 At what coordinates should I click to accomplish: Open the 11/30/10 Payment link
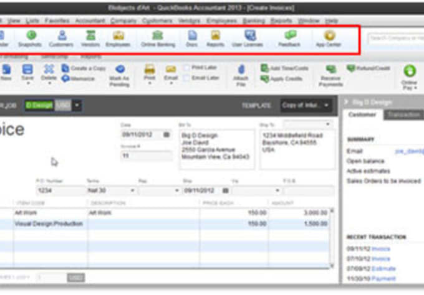[383, 279]
